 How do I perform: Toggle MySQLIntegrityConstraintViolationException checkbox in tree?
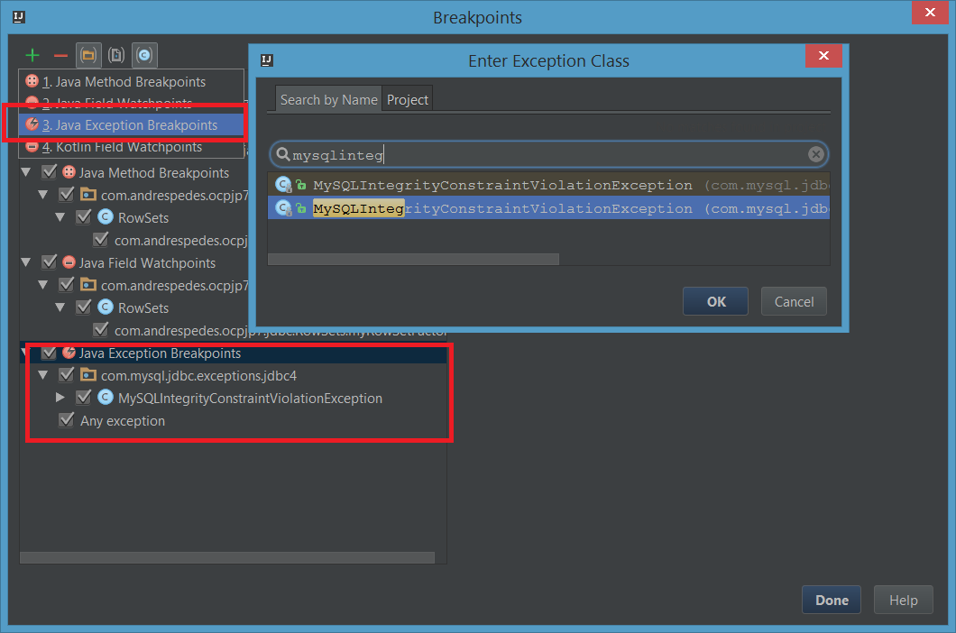tap(84, 397)
